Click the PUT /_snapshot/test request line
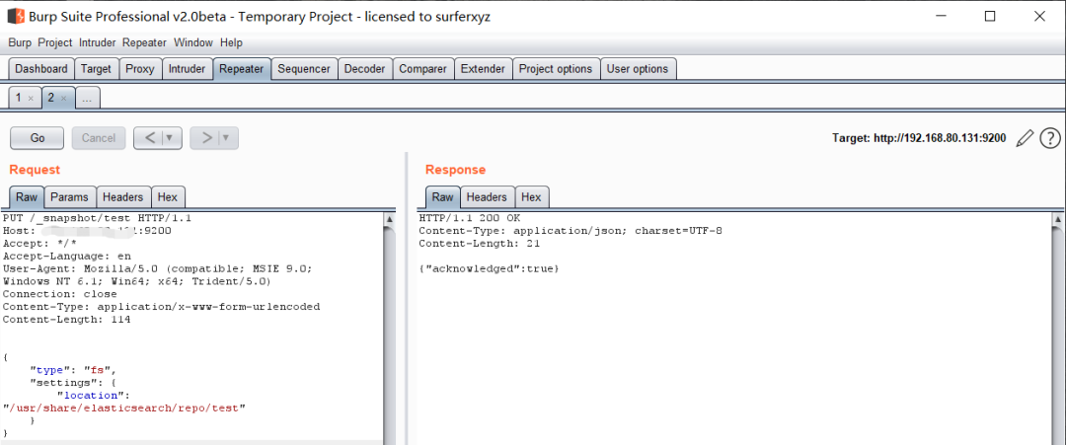 click(x=97, y=218)
